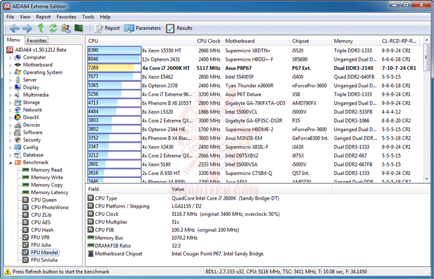Screen dimensions: 434x279
Task: Expand the Server tree node
Action: click(x=10, y=80)
